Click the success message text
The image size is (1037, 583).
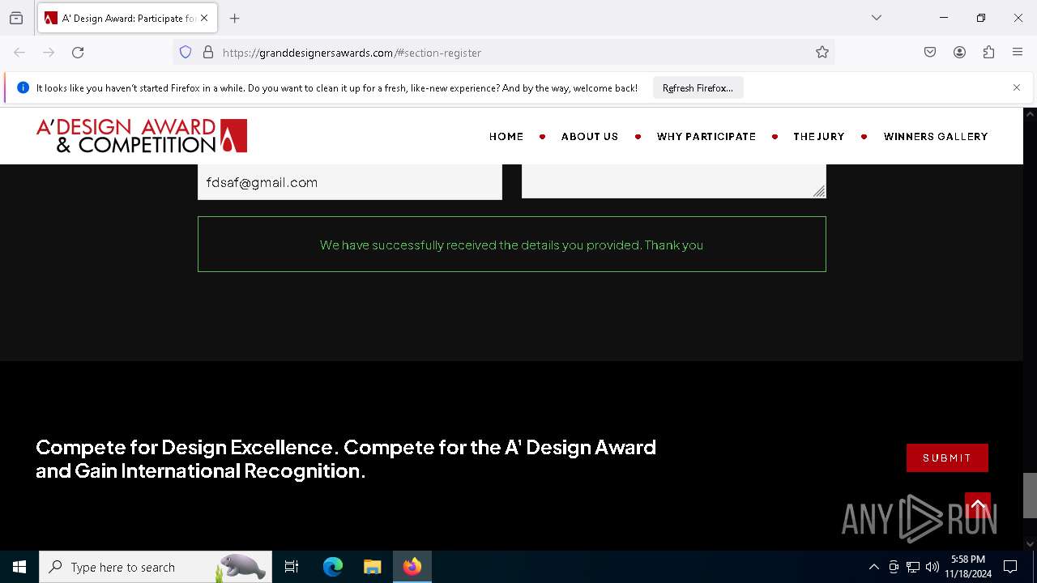tap(511, 245)
